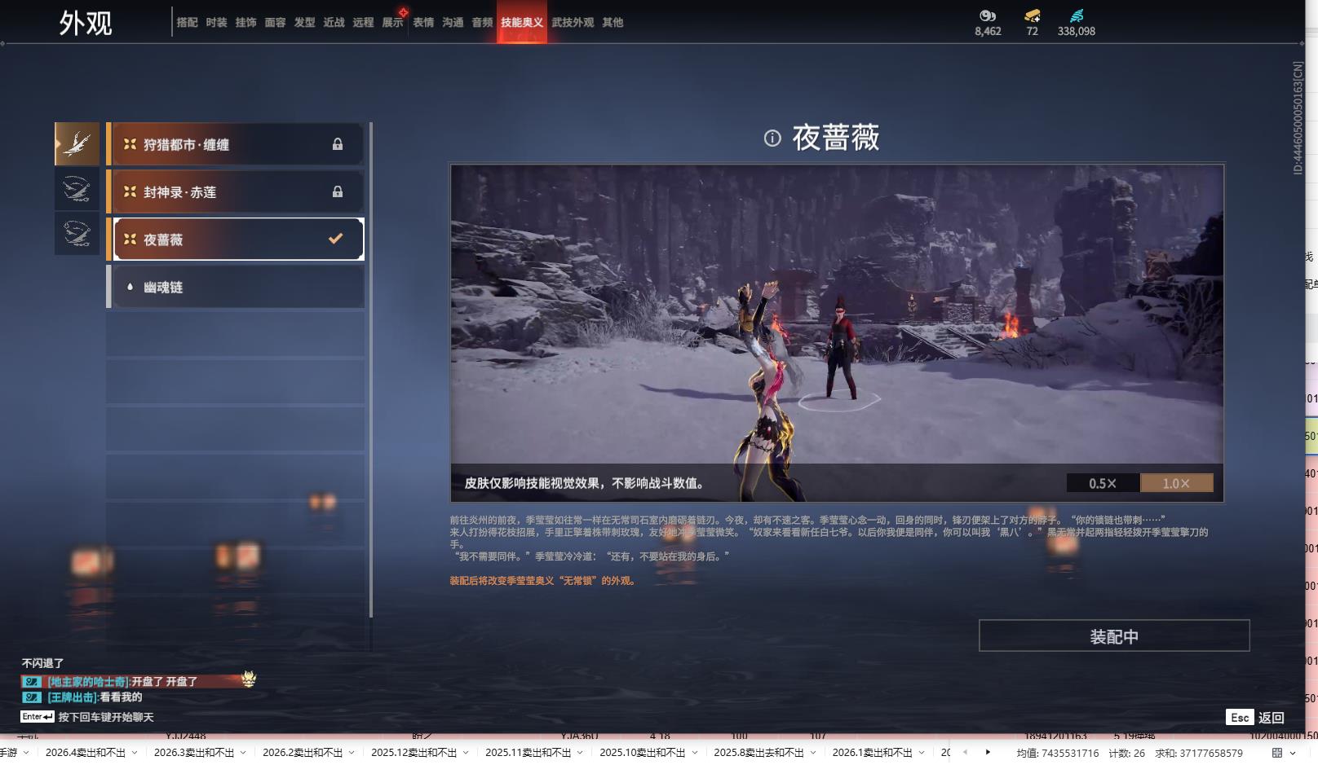Click the coin currency icon showing 8,462
Image resolution: width=1318 pixels, height=765 pixels.
pyautogui.click(x=988, y=15)
